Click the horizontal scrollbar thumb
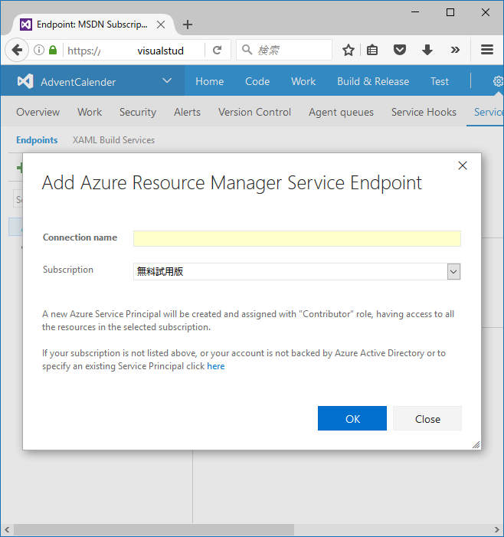 (154, 529)
